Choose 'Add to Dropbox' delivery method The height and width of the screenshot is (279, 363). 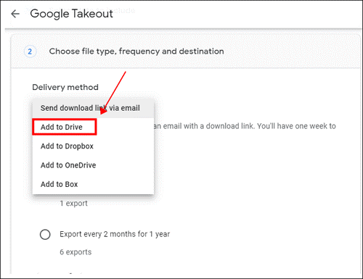(93, 146)
